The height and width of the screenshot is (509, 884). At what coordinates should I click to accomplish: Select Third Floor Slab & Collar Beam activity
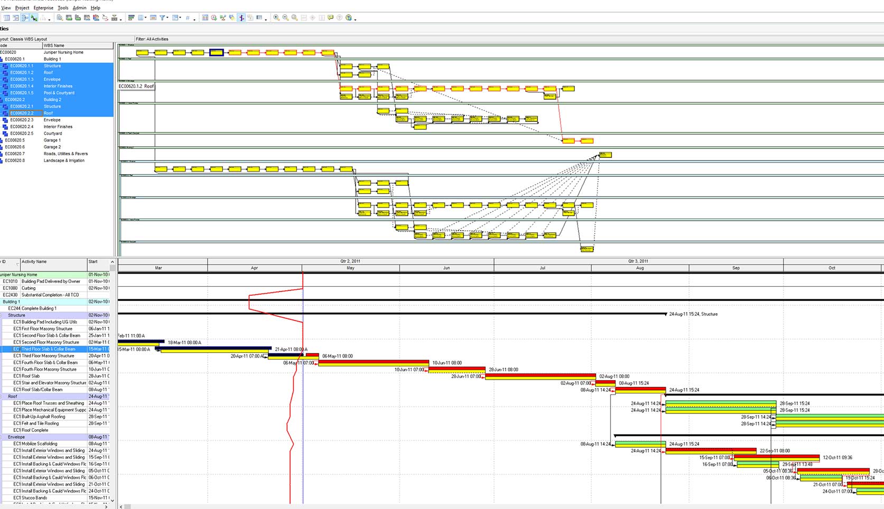click(x=55, y=349)
